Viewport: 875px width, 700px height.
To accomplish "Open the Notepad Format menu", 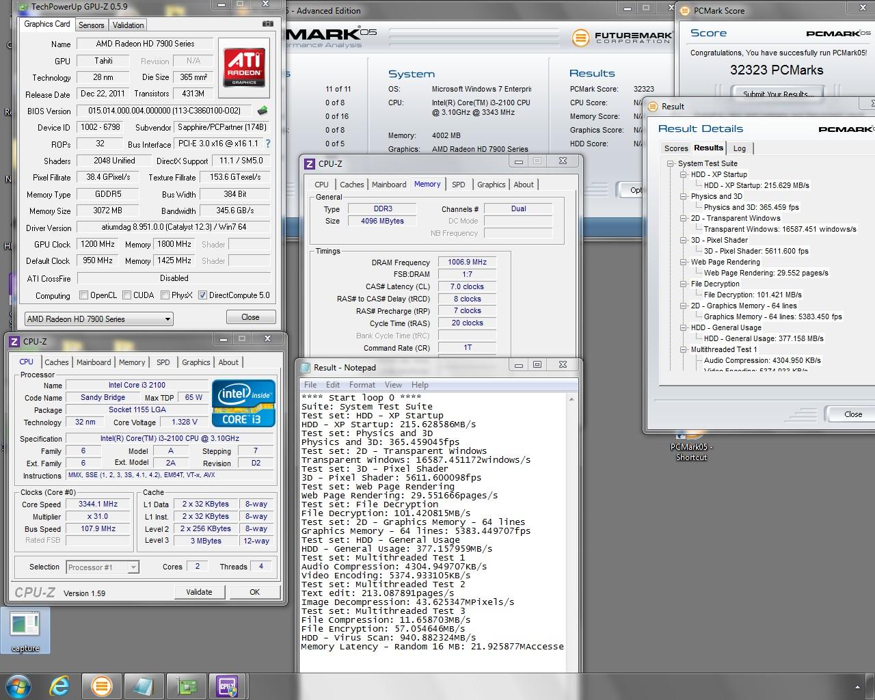I will (362, 385).
